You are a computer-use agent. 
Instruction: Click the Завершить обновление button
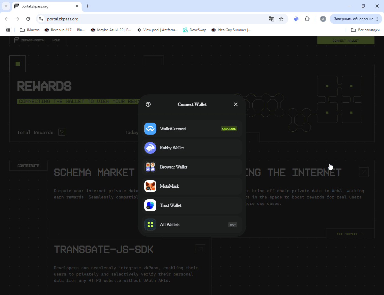pos(354,19)
